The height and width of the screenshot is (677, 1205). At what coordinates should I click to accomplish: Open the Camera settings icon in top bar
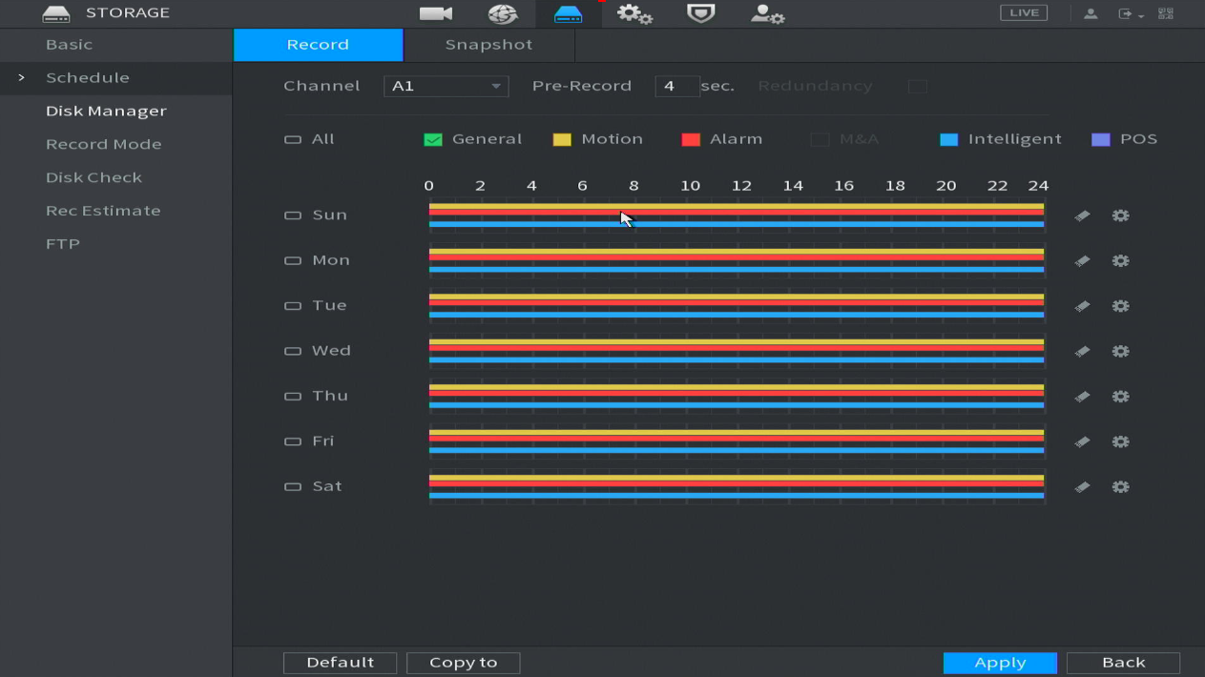pyautogui.click(x=436, y=13)
